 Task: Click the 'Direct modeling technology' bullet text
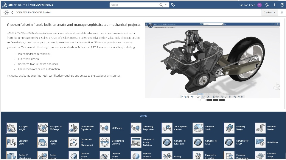point(34,54)
